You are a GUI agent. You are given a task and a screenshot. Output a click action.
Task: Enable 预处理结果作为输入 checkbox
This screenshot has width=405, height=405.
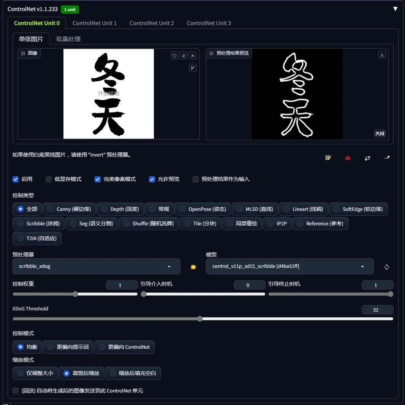click(x=196, y=179)
